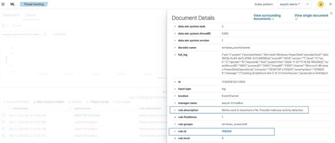Select wazuh-VirtualBox manager.name value in details
This screenshot has height=143, width=335.
(233, 103)
